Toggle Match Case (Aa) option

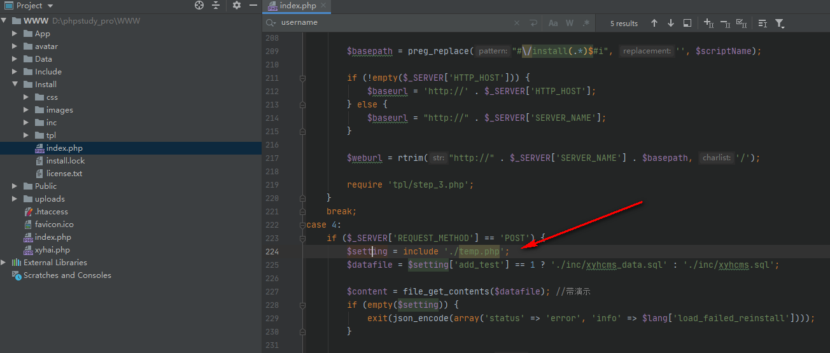point(553,23)
